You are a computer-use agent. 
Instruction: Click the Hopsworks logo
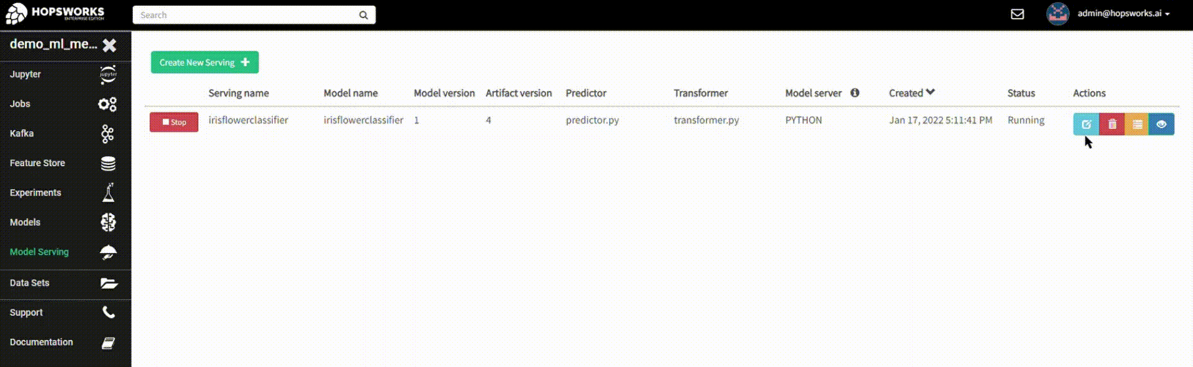55,14
